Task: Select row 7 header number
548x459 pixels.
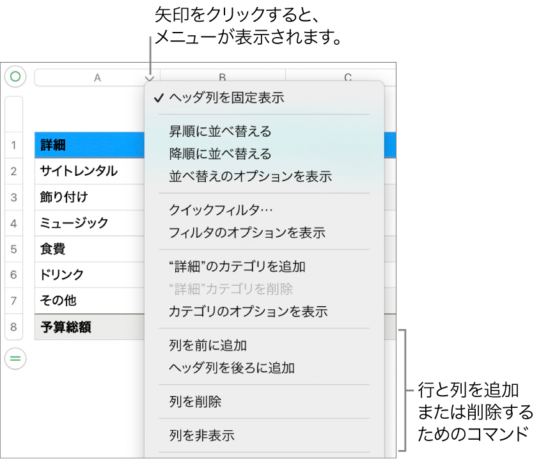Action: 13,300
